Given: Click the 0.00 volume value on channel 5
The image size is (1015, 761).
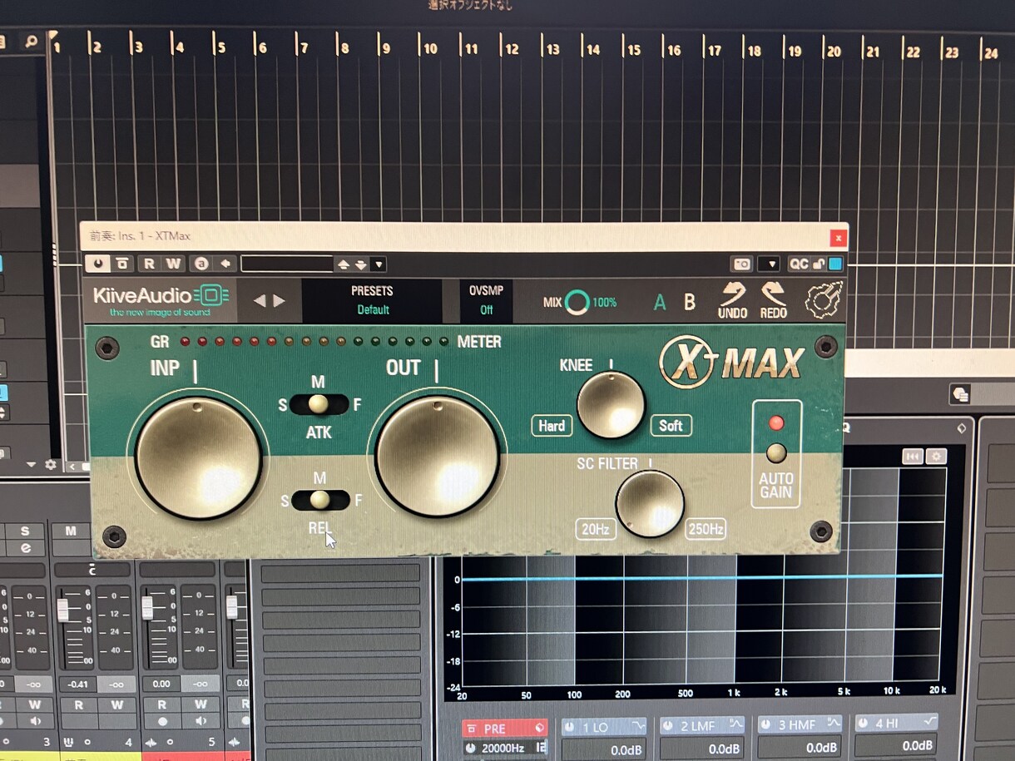Looking at the screenshot, I should 161,684.
